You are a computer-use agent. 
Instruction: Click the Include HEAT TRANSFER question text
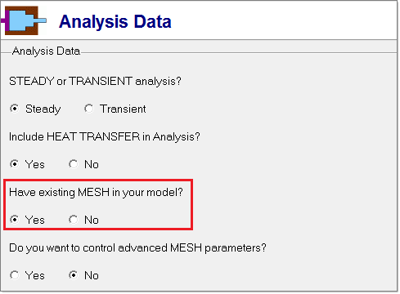105,136
